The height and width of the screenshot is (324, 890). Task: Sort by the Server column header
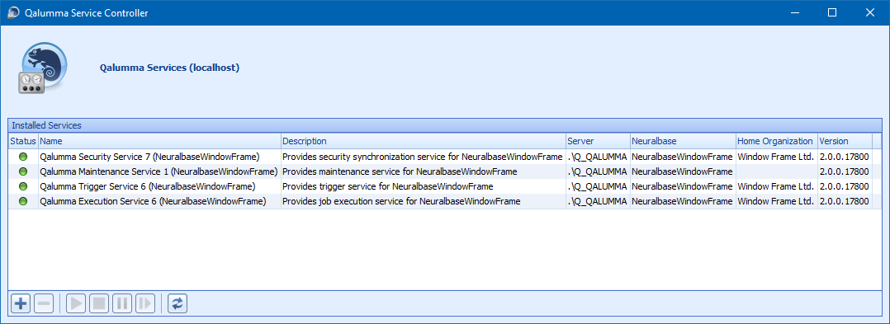click(598, 141)
